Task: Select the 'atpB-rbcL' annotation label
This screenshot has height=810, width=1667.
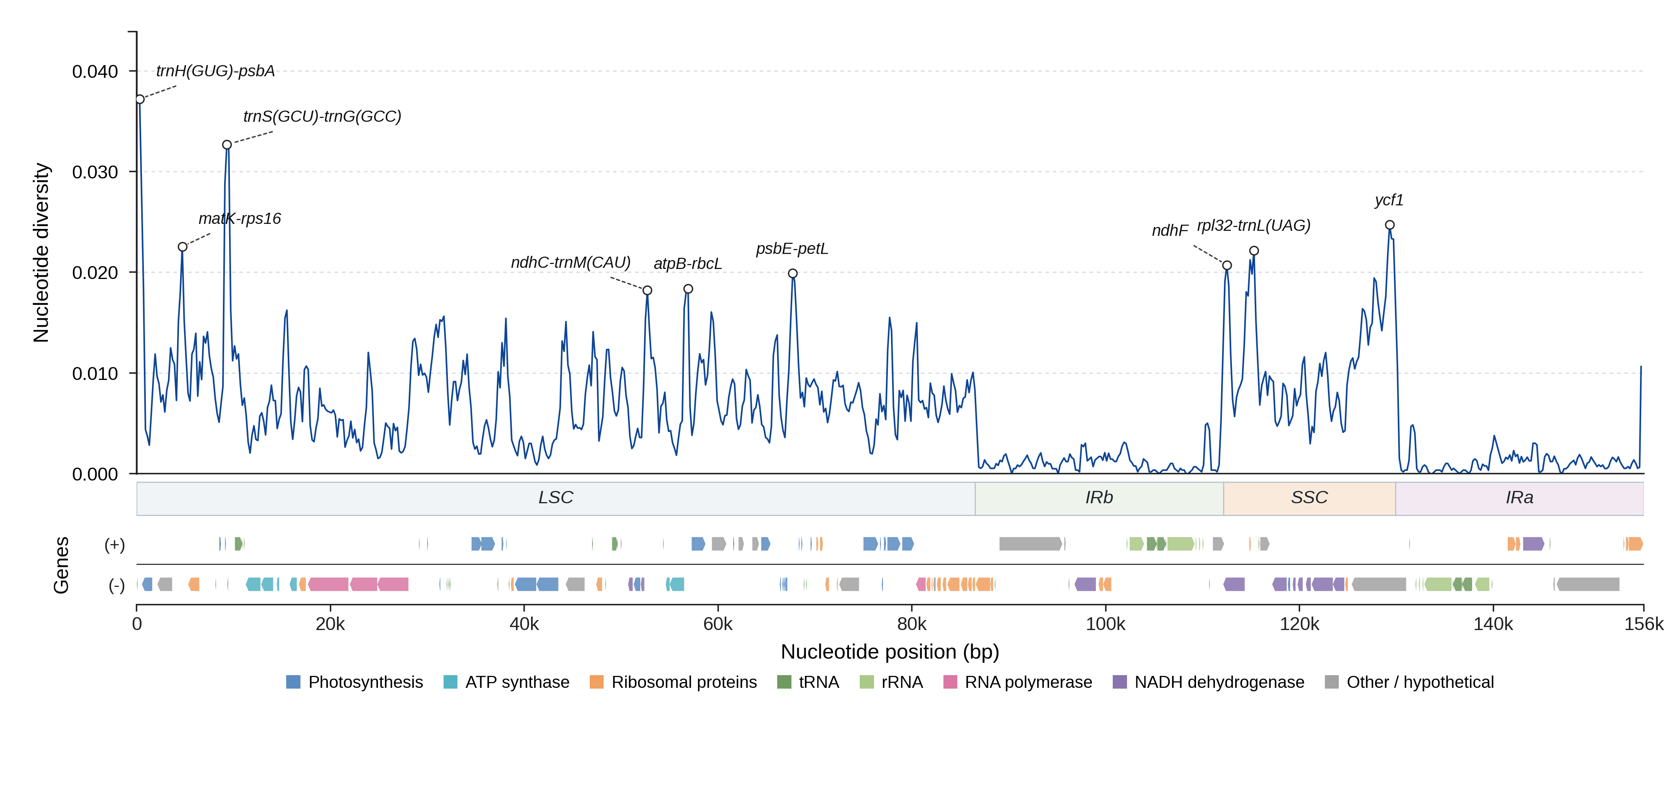Action: pos(688,264)
